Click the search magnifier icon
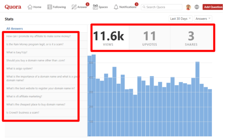 [x=144, y=7]
